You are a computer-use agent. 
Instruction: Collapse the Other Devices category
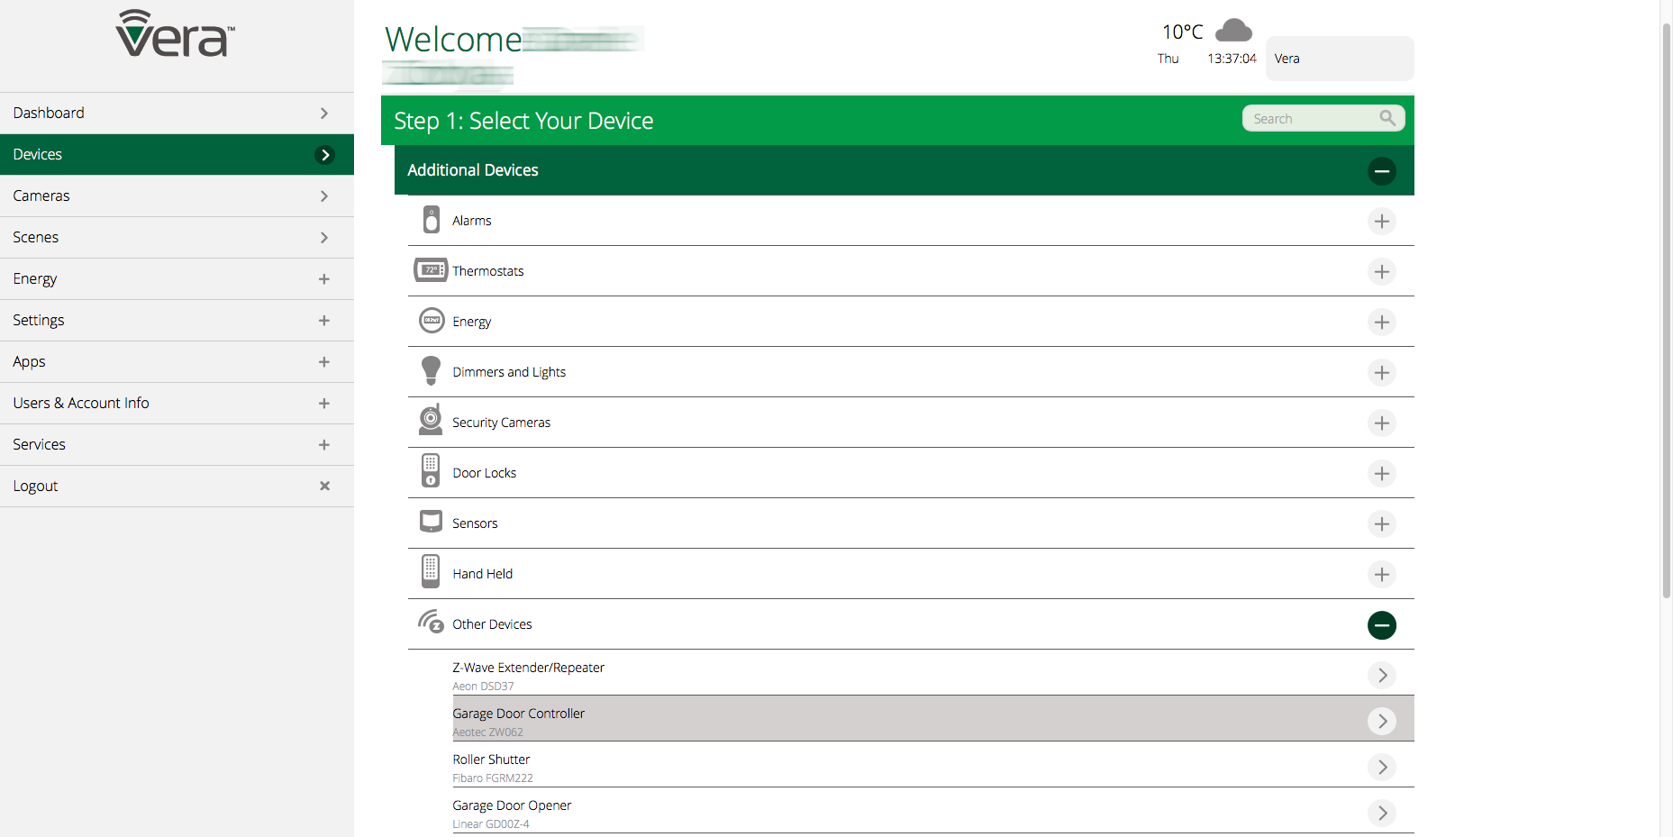click(1381, 625)
